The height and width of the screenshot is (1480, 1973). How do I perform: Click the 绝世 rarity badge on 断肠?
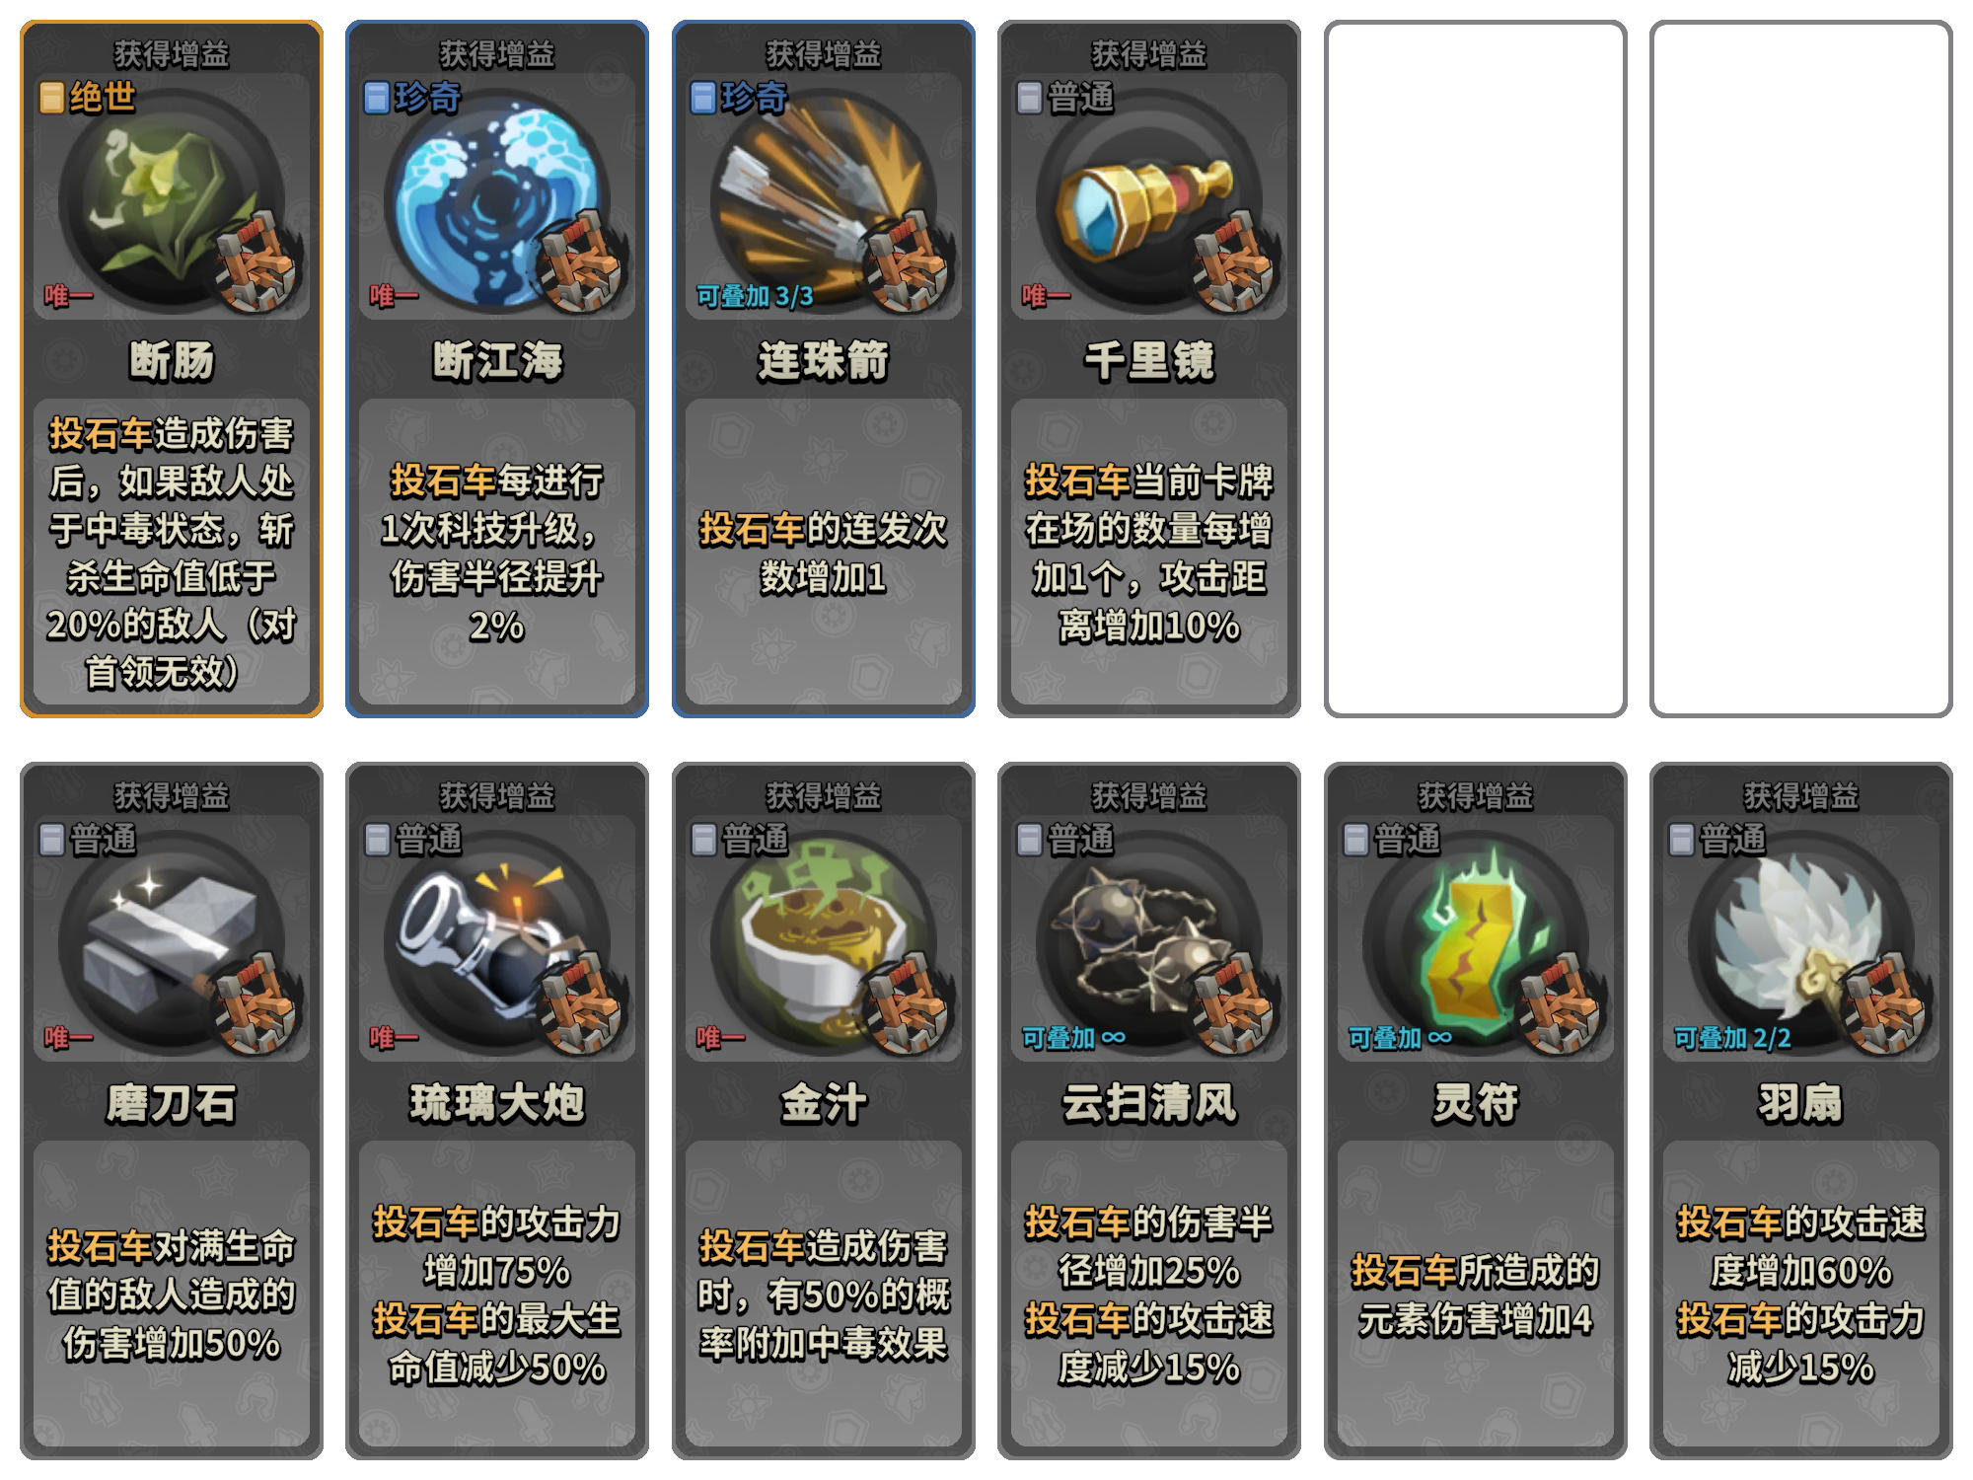pyautogui.click(x=88, y=97)
